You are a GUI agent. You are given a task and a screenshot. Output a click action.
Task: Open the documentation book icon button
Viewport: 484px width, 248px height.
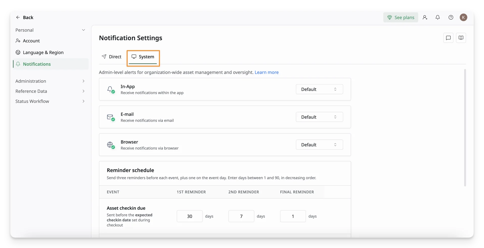click(x=461, y=38)
